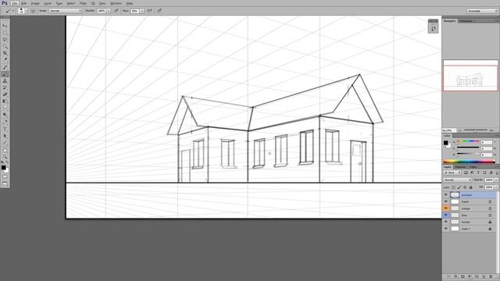The height and width of the screenshot is (281, 500).
Task: Select the Eyedropper tool
Action: pos(5,60)
